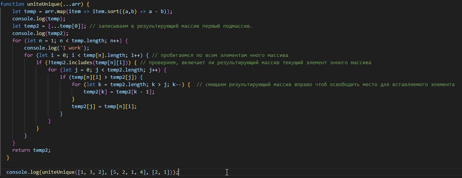The width and height of the screenshot is (462, 178).
Task: Click the 'if (!temp2.includes(temp[n][i]))' condition
Action: tap(86, 63)
